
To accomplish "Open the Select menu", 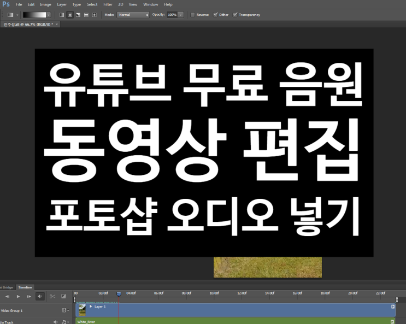I will click(92, 4).
